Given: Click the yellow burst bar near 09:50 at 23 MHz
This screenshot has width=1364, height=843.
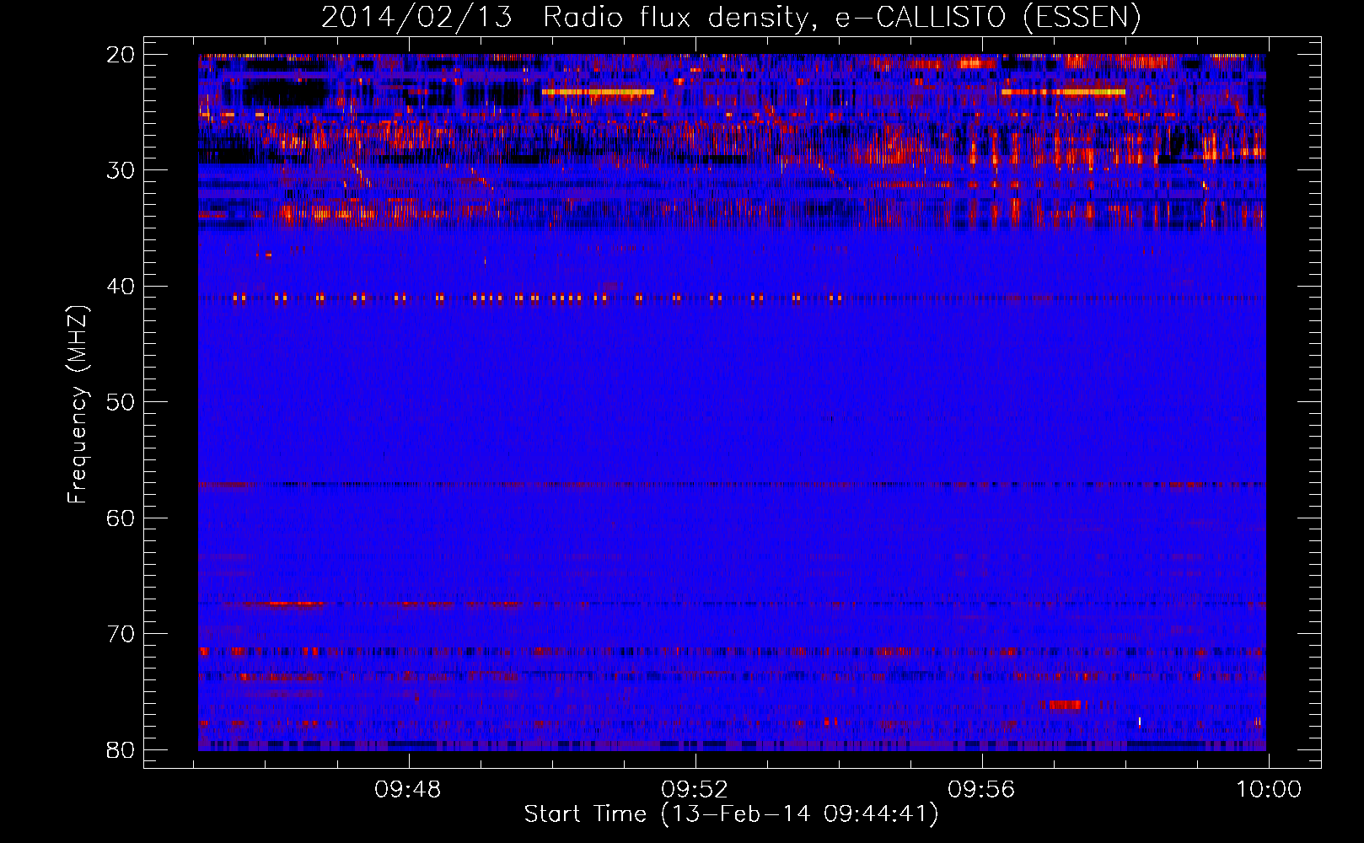Looking at the screenshot, I should click(598, 92).
